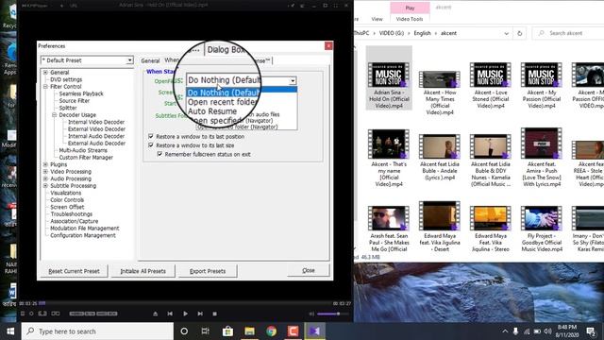Open the network tray icon

[x=527, y=331]
